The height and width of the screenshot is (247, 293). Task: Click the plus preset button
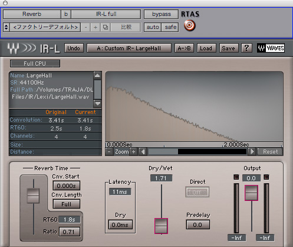click(x=96, y=27)
